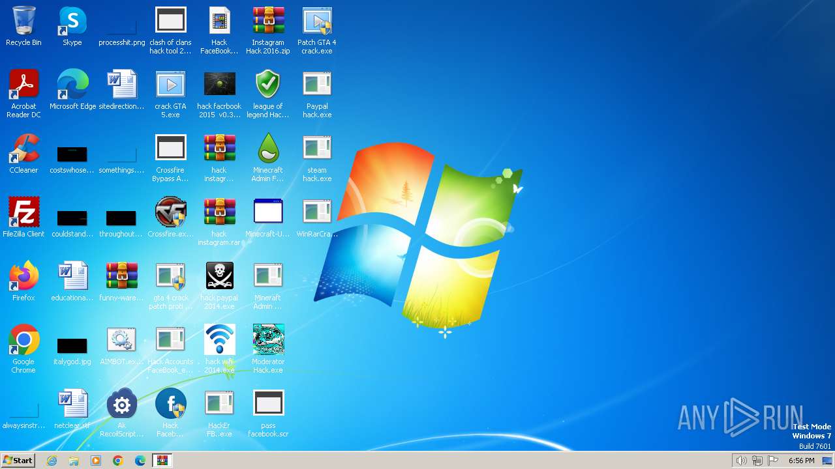The width and height of the screenshot is (835, 469).
Task: Launch Edge from the taskbar
Action: click(x=140, y=461)
